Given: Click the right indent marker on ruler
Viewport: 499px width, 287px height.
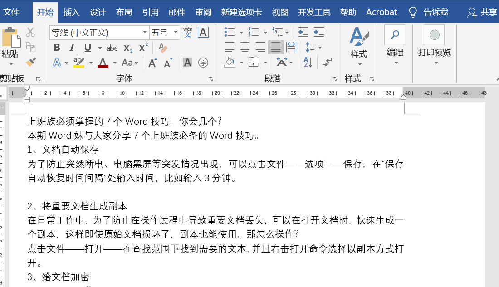Looking at the screenshot, I should pos(403,97).
